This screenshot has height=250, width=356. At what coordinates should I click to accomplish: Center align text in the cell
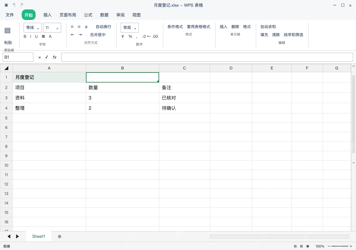(x=79, y=27)
